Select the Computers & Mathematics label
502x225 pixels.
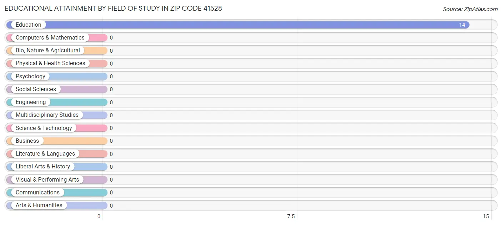coord(50,38)
